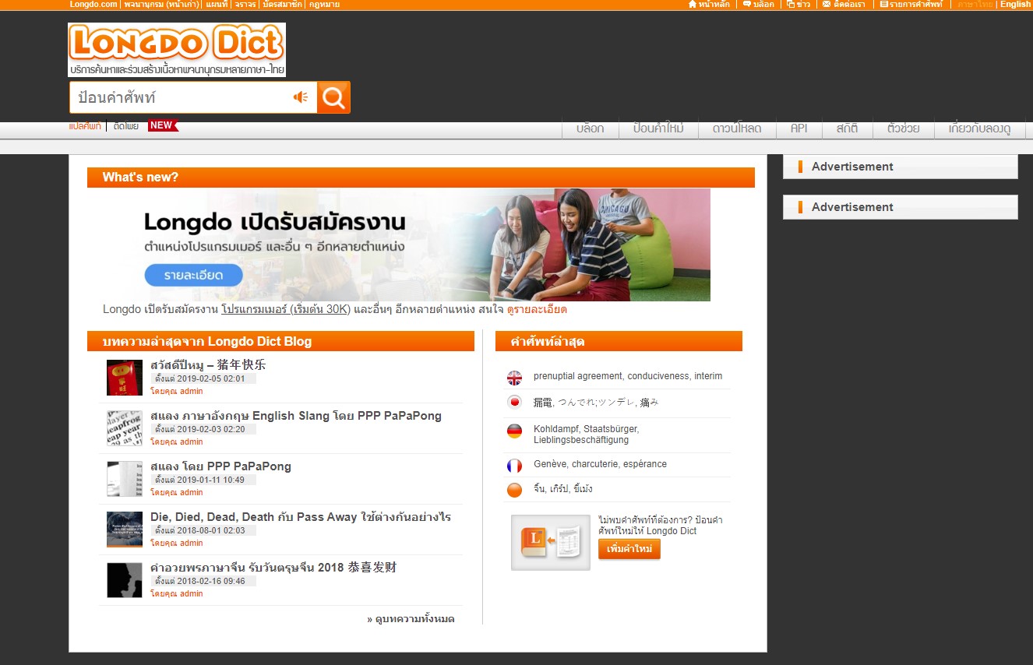1033x665 pixels.
Task: Open thumbnail of คำอวยพรภาษาจีน 2018 post
Action: [x=125, y=580]
